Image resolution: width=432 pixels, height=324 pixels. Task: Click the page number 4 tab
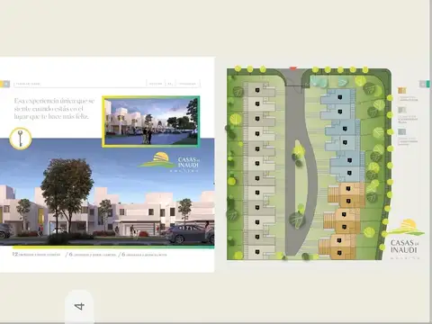point(79,306)
